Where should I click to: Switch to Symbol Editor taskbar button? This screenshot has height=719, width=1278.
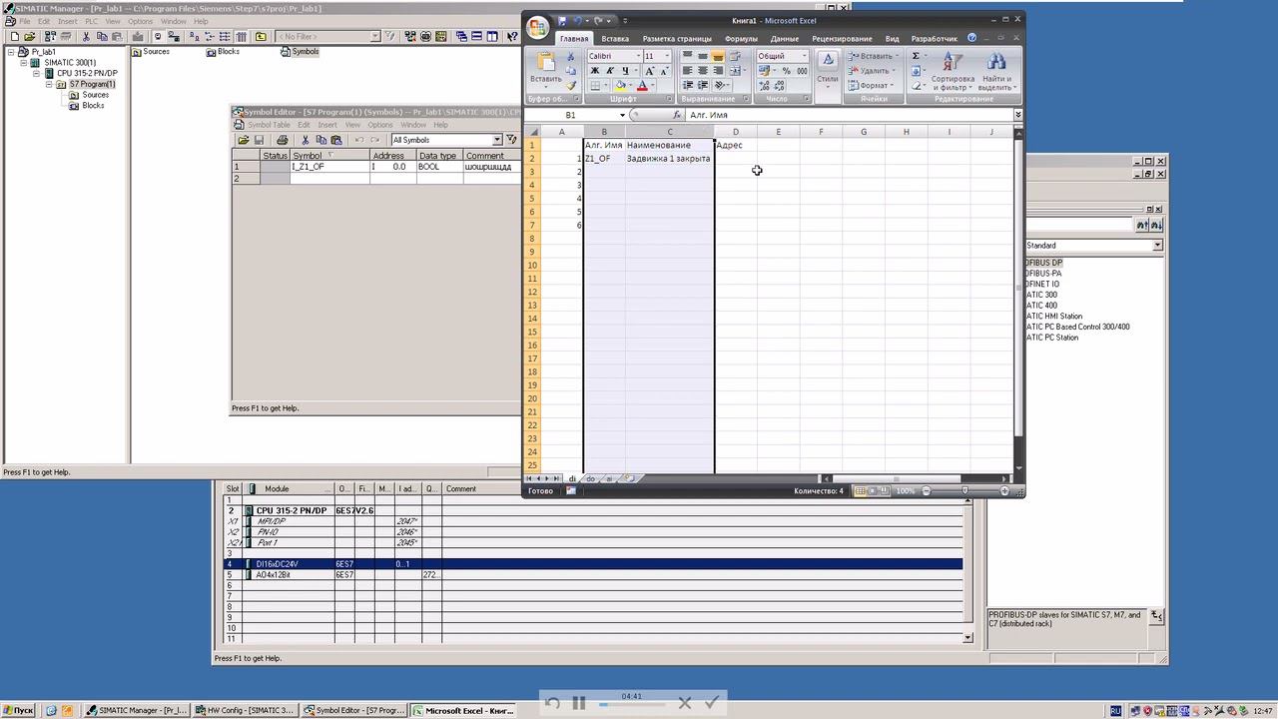[354, 711]
